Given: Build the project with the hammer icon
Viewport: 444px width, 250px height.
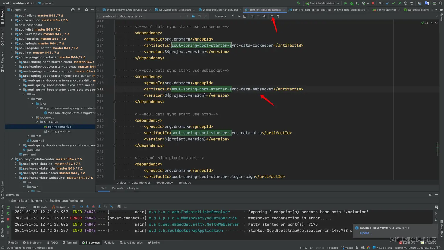Looking at the screenshot, I should (299, 3).
